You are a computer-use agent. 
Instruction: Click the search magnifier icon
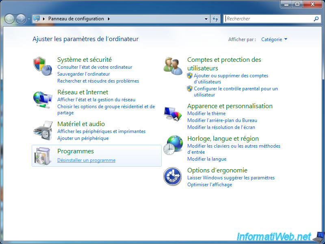point(316,19)
